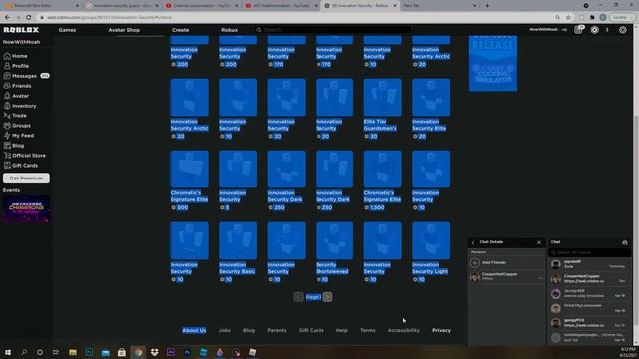Open the Parents footer link
Image resolution: width=639 pixels, height=359 pixels.
(x=277, y=330)
